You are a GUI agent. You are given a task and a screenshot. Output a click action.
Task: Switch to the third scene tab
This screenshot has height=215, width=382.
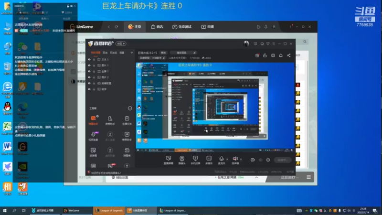[x=113, y=53]
